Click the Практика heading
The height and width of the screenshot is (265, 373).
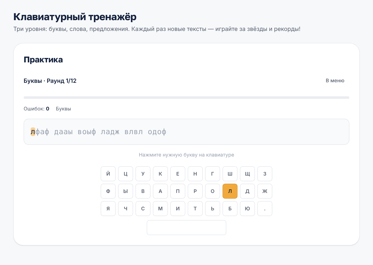(43, 60)
